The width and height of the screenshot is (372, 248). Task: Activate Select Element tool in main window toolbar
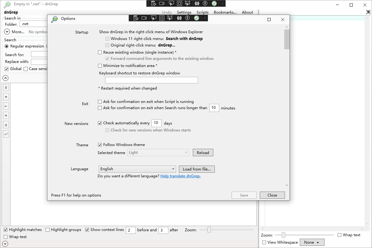coord(171,3)
